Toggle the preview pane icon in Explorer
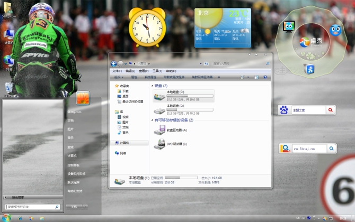The height and width of the screenshot is (222, 355). [256, 77]
